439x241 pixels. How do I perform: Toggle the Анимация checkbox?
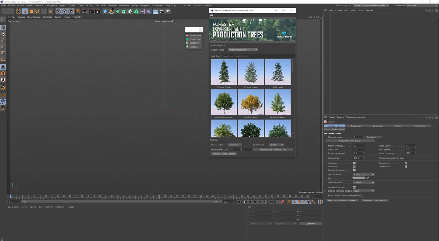click(354, 163)
